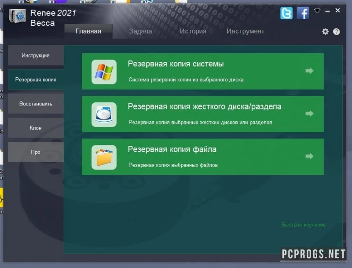Switch to the История tab
This screenshot has width=352, height=268.
click(193, 31)
